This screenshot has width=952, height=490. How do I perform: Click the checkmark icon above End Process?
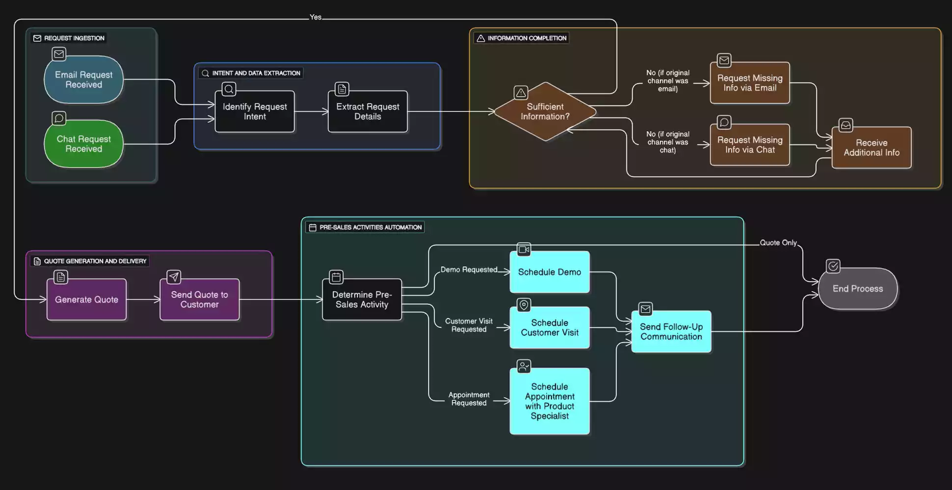coord(833,266)
